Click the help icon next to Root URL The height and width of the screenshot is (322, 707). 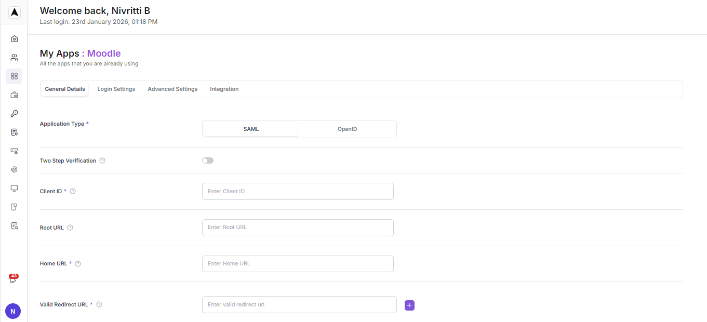tap(70, 227)
